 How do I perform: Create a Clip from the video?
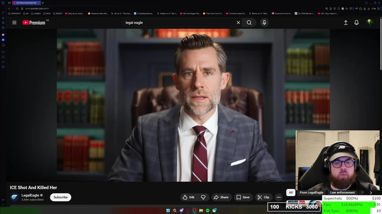(264, 197)
